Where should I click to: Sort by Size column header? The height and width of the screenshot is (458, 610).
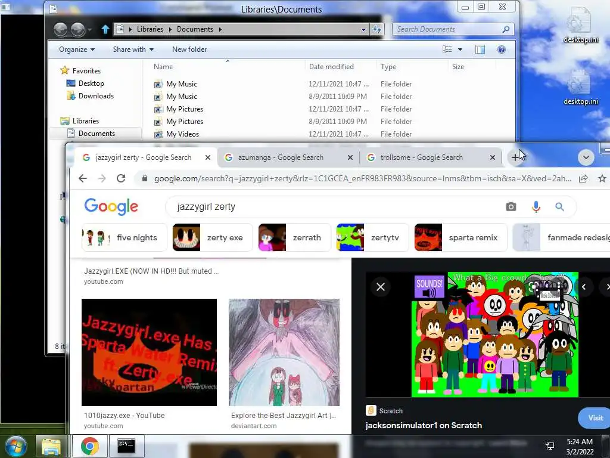tap(458, 67)
